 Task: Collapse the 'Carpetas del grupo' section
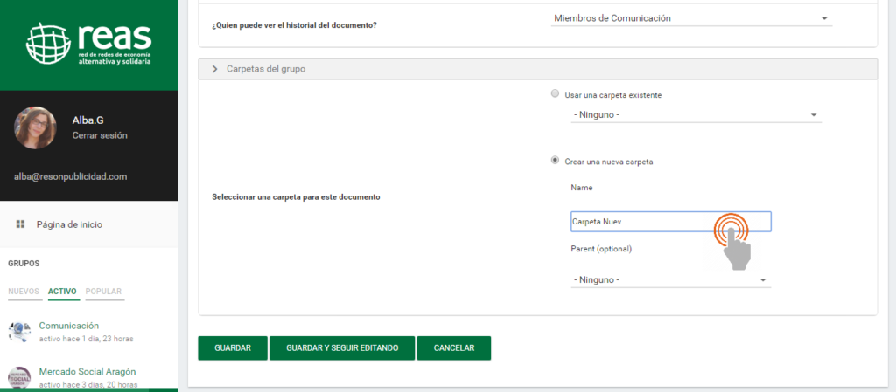214,68
